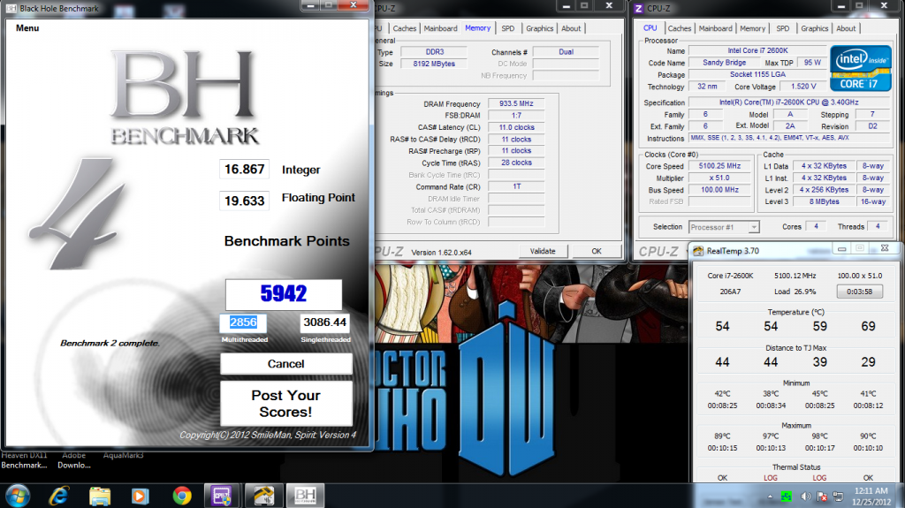
Task: Open the volume speaker tray icon
Action: [x=806, y=497]
